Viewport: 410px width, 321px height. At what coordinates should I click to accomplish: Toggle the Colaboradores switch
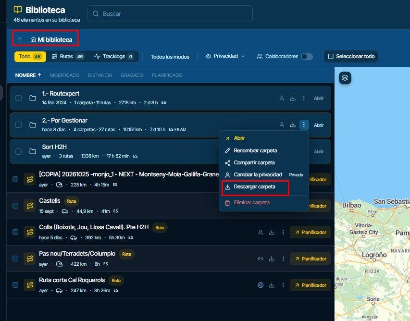click(x=307, y=56)
